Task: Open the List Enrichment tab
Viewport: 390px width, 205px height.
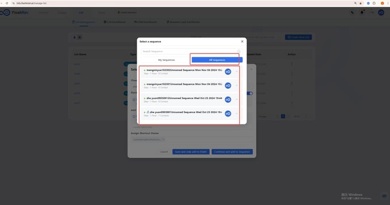Action: click(x=115, y=22)
